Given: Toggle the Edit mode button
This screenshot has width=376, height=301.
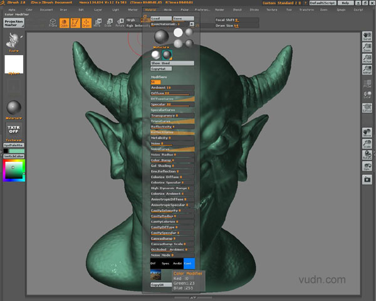Looking at the screenshot, I should 75,23.
